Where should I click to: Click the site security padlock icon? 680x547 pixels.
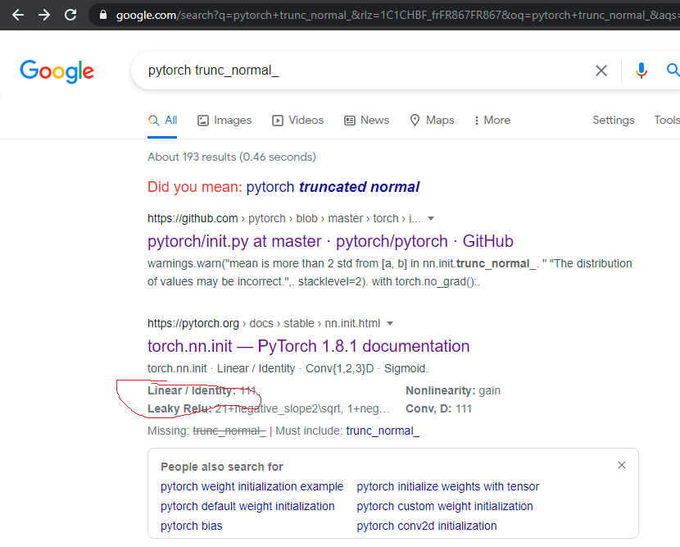102,14
